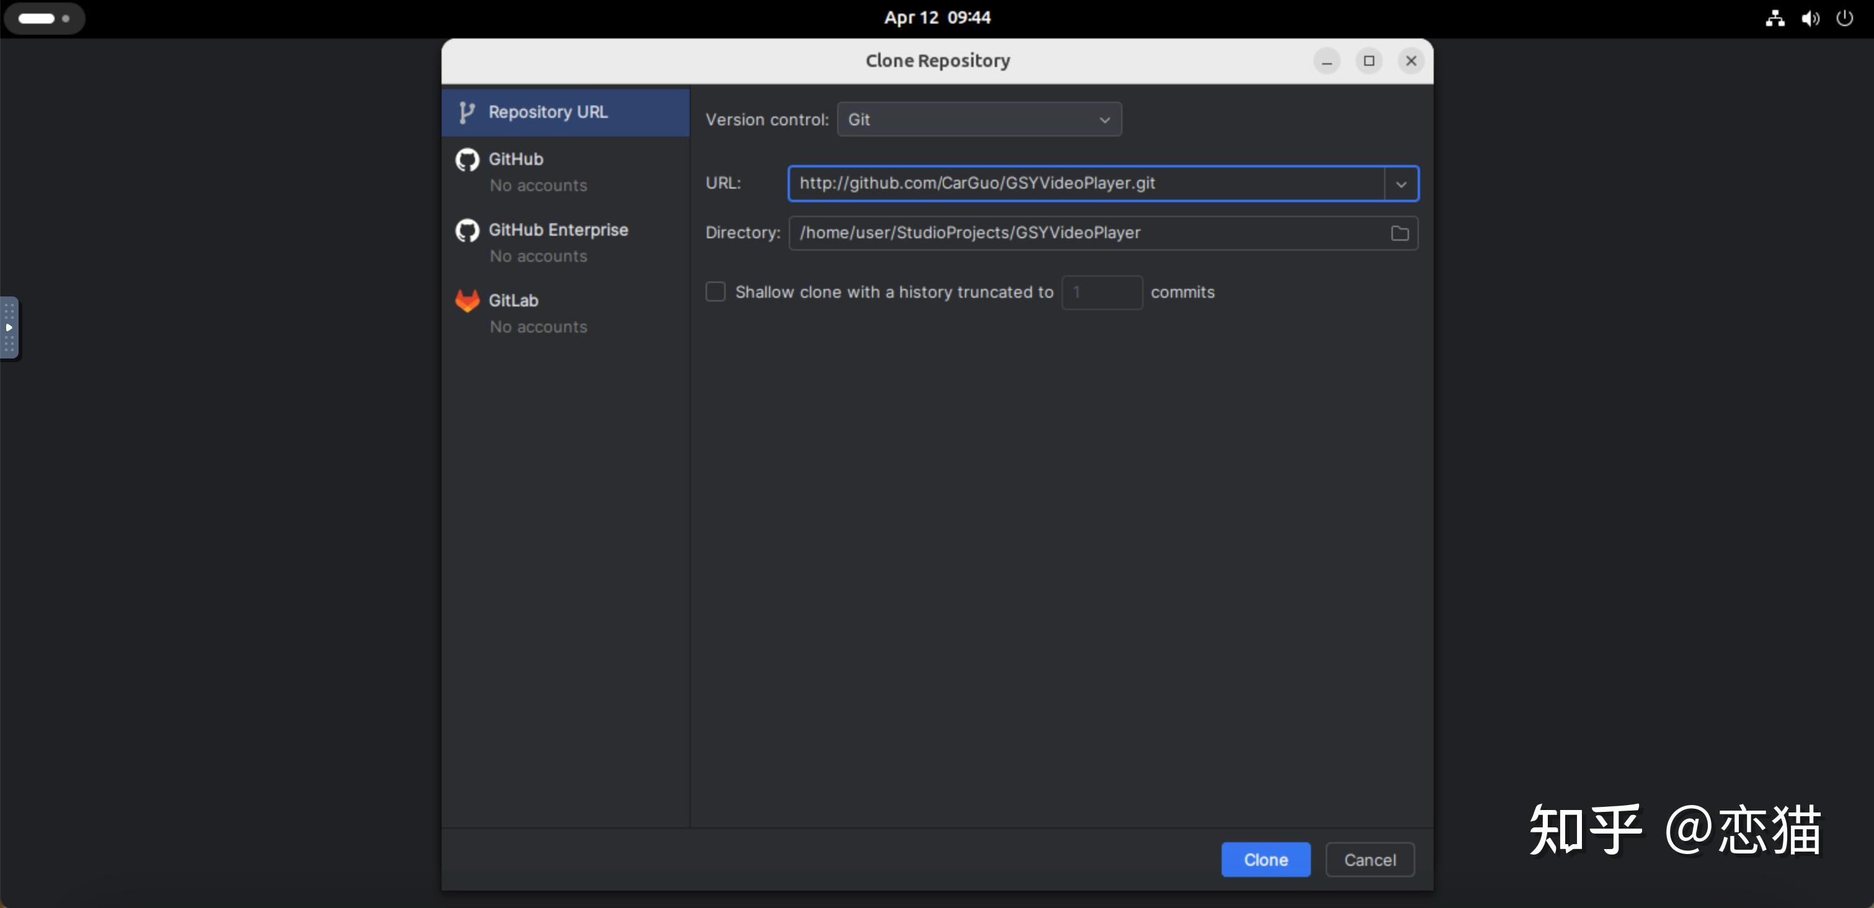The width and height of the screenshot is (1874, 908).
Task: Open the network status tray icon
Action: (x=1774, y=18)
